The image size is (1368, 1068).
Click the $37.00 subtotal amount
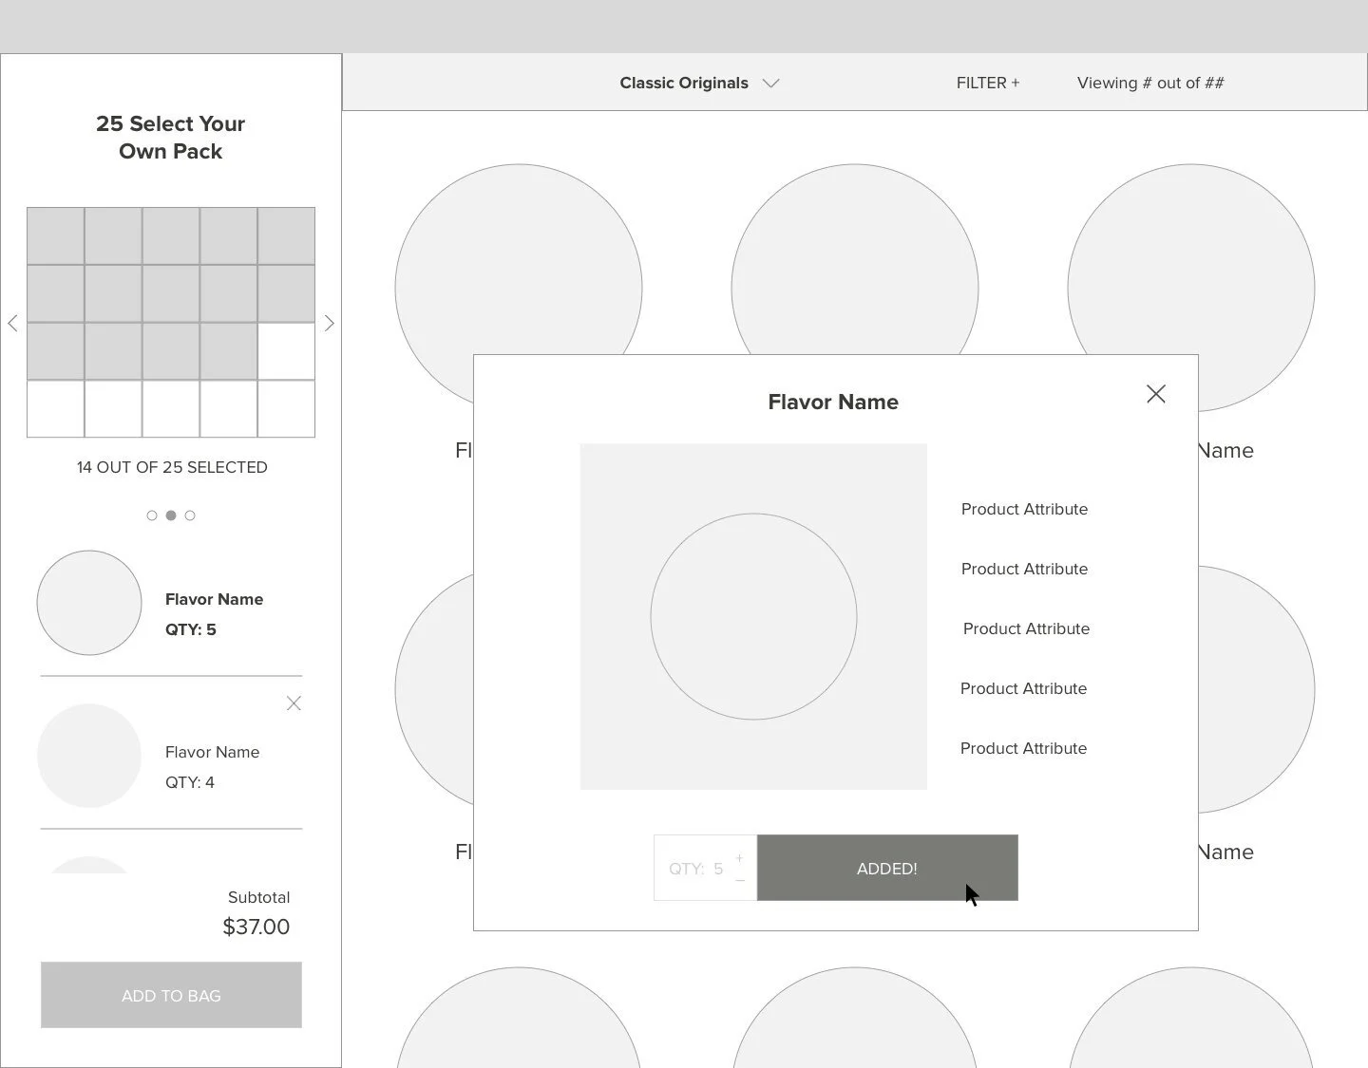256,927
